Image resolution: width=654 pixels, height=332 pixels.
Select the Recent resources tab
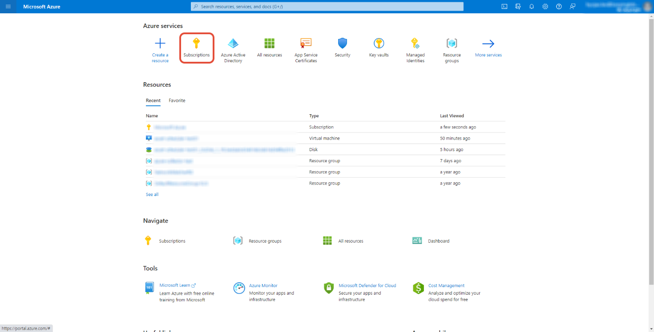point(153,101)
